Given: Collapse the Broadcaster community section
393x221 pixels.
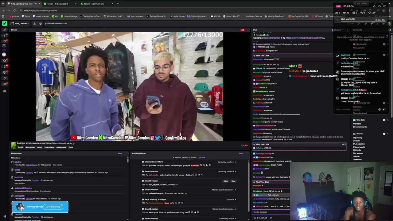Looking at the screenshot, I should point(387,44).
